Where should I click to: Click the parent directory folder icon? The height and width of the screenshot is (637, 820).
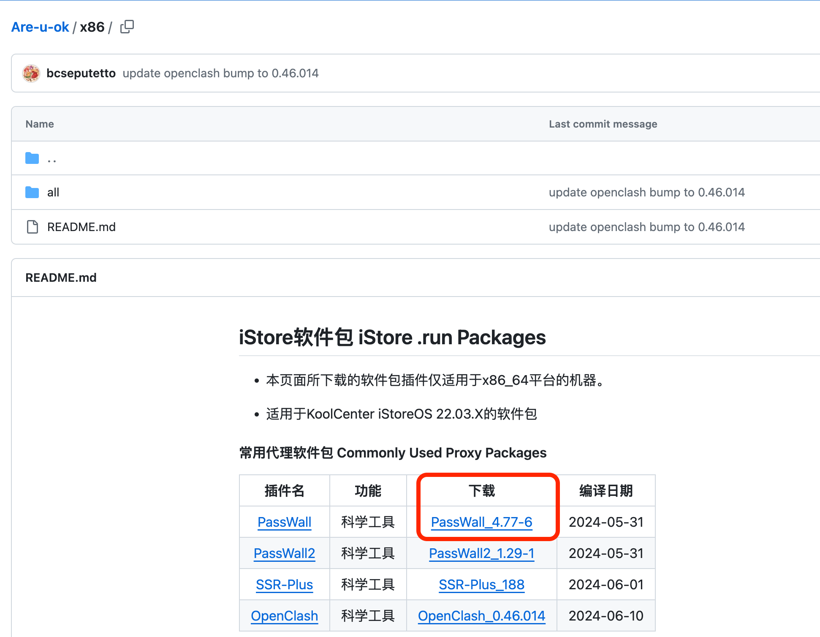click(32, 158)
